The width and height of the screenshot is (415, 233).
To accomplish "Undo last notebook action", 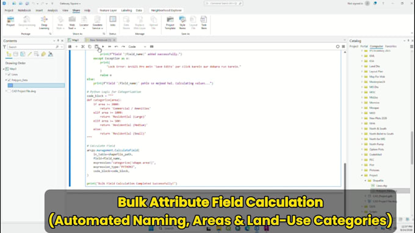I will 116,47.
